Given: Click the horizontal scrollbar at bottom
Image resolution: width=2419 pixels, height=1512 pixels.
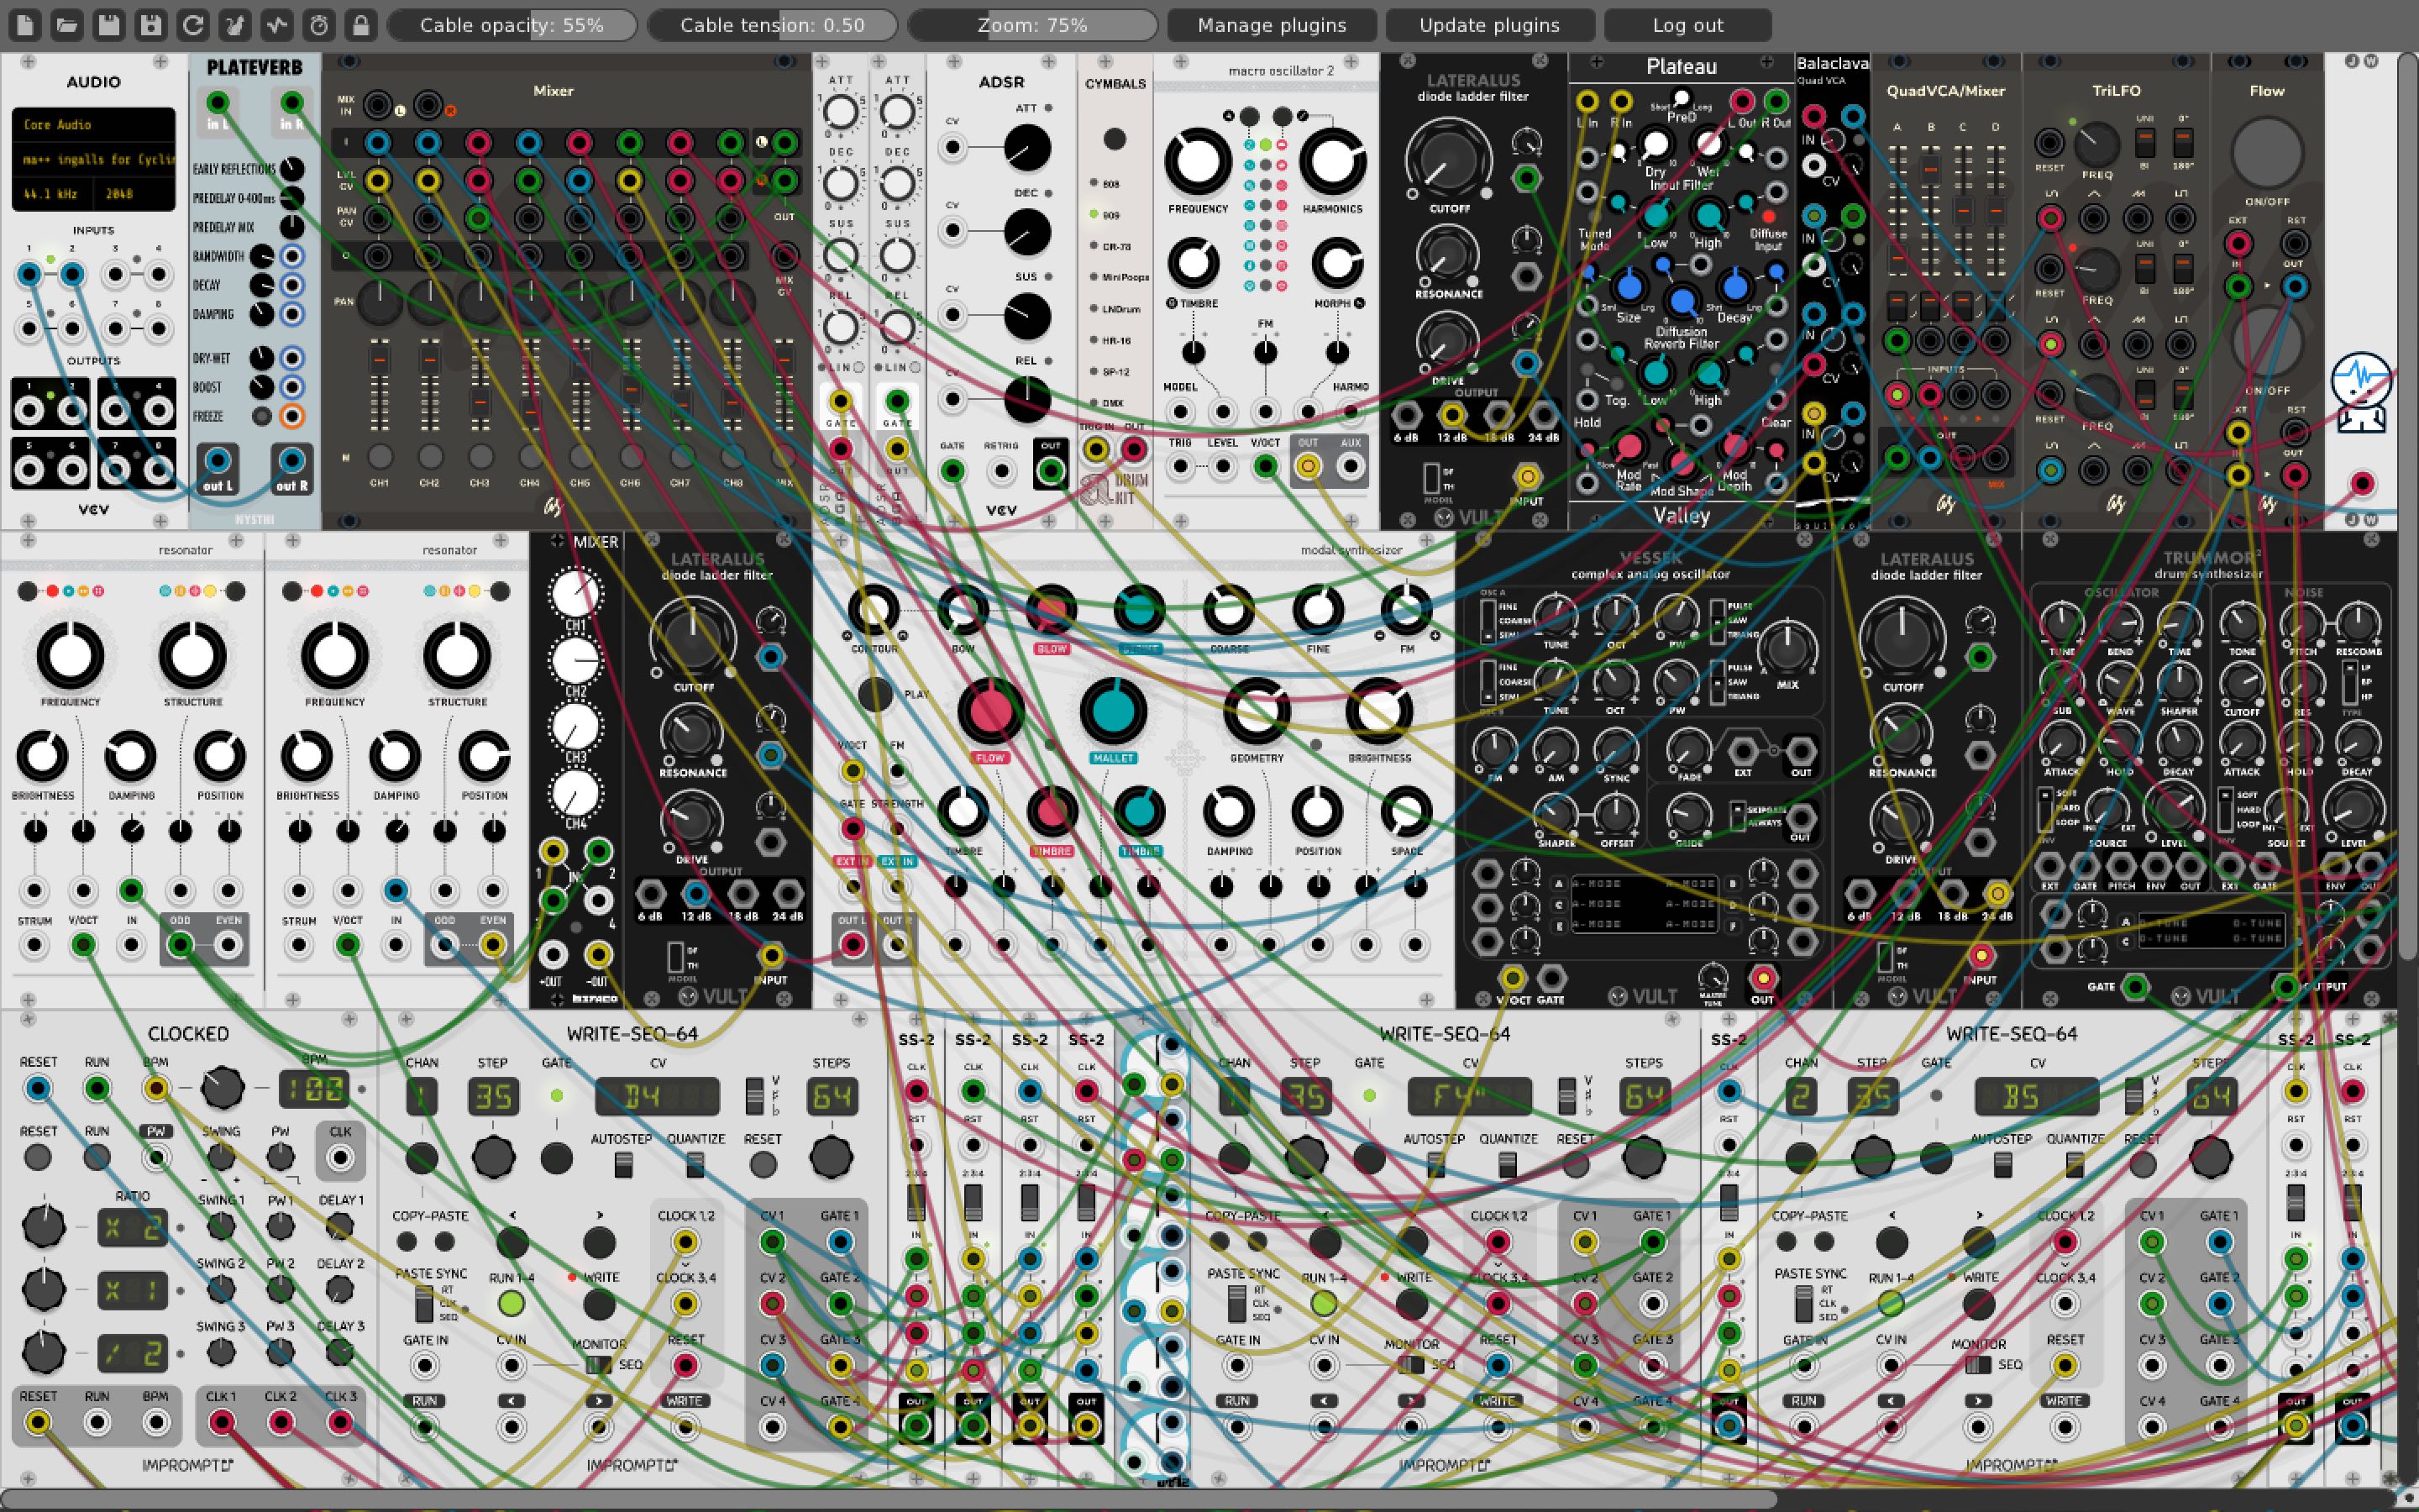Looking at the screenshot, I should click(x=889, y=1499).
